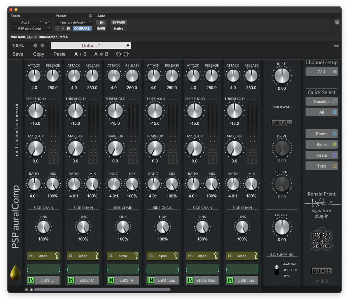Click the PSP Aural Series logo
Screen dimensions: 349x302
pos(322,239)
